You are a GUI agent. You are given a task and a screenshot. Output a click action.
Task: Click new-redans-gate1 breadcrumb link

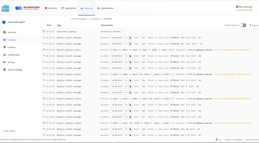pos(79,19)
